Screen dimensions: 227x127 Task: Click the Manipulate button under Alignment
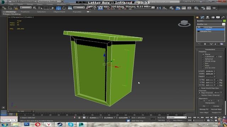pyautogui.click(x=210, y=103)
